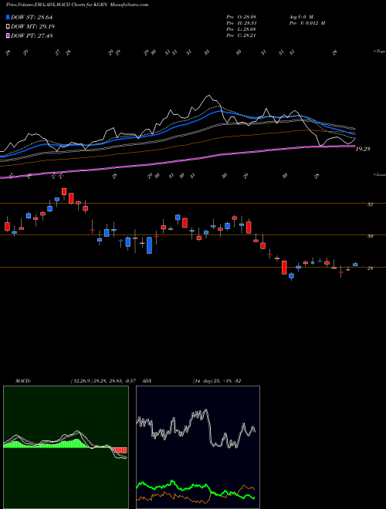Click the '<Tops' label at the right edge

(379, 52)
